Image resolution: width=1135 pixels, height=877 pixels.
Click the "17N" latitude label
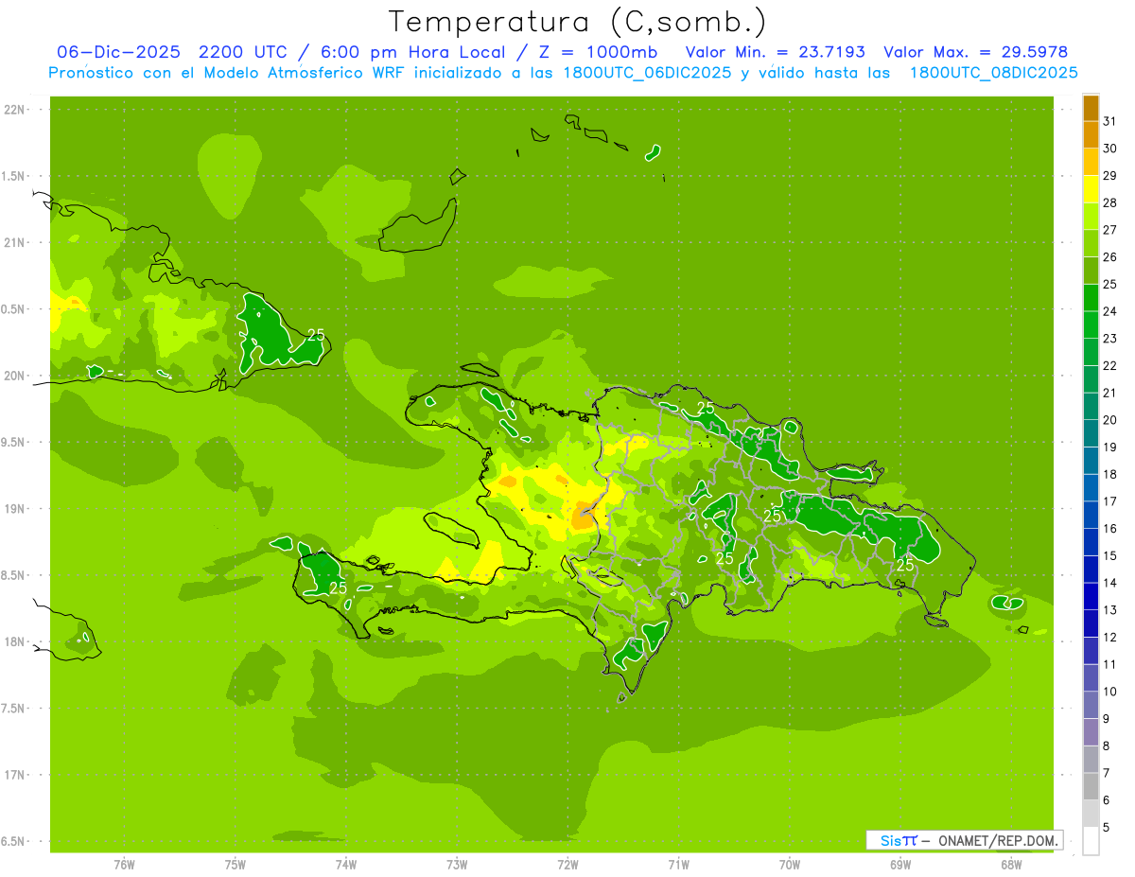(16, 775)
